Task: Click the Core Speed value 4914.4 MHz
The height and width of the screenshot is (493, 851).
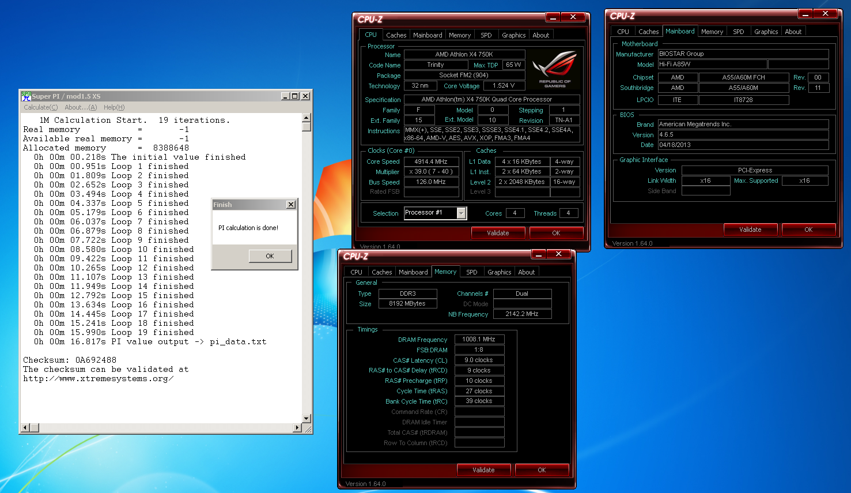Action: click(431, 161)
